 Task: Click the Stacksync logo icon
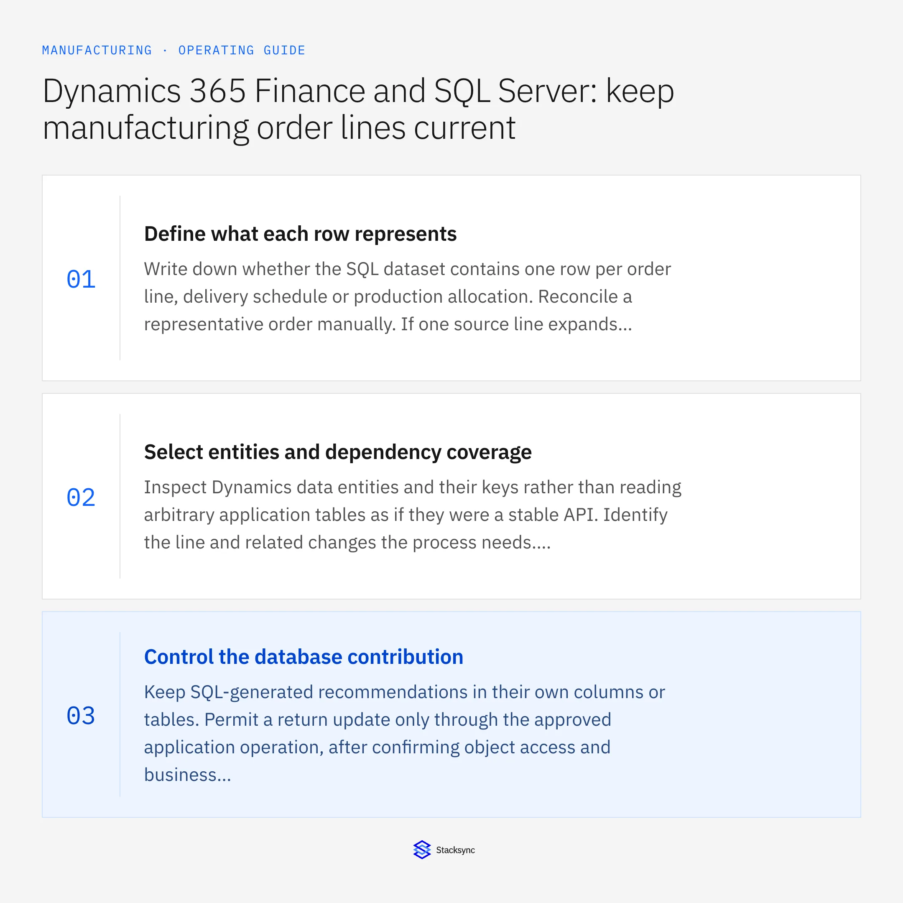tap(421, 850)
